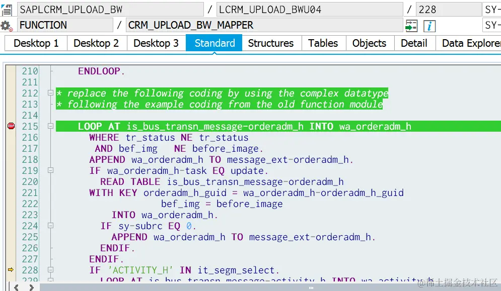Click the 'WITH KEY orderadm_h_guid' line
The width and height of the screenshot is (501, 291).
(246, 192)
